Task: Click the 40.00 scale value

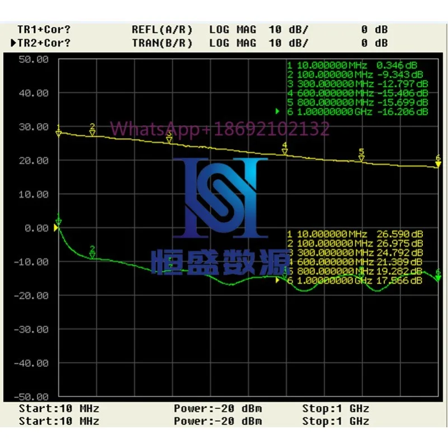Action: click(34, 93)
